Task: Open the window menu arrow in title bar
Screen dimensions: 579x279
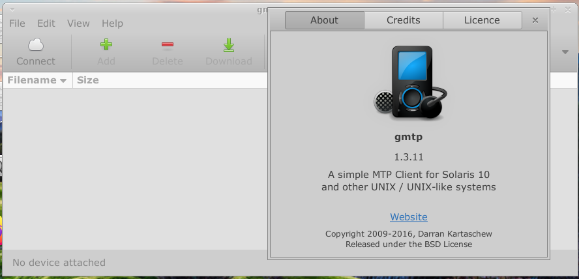Action: pos(12,10)
